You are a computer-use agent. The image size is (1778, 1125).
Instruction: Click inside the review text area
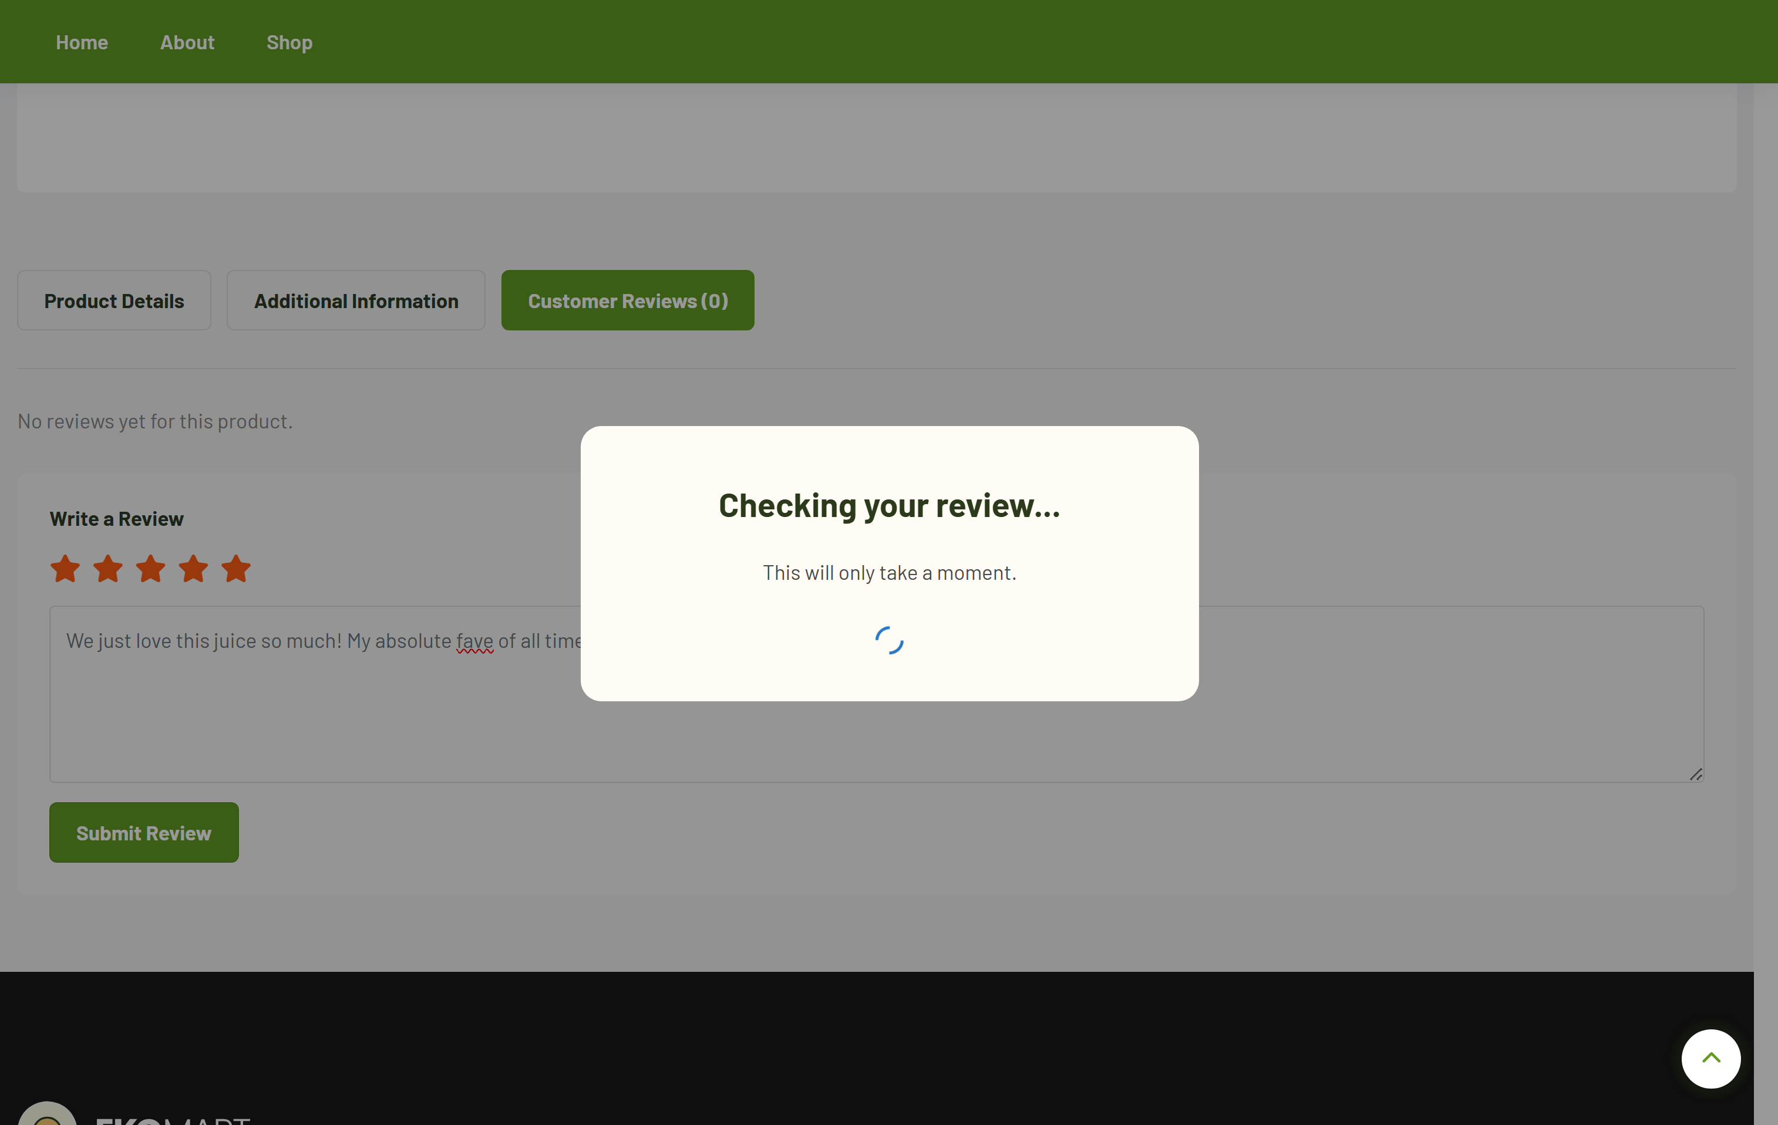(x=877, y=694)
